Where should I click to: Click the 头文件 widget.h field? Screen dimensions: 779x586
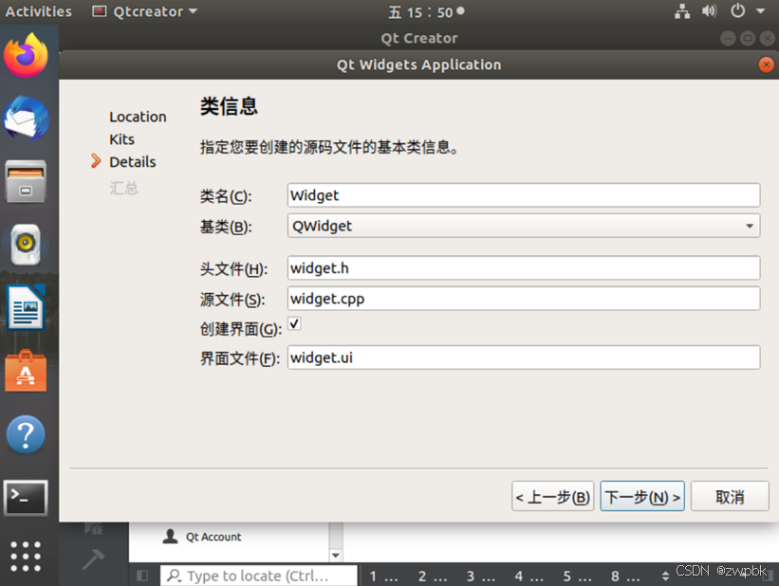[x=524, y=268]
